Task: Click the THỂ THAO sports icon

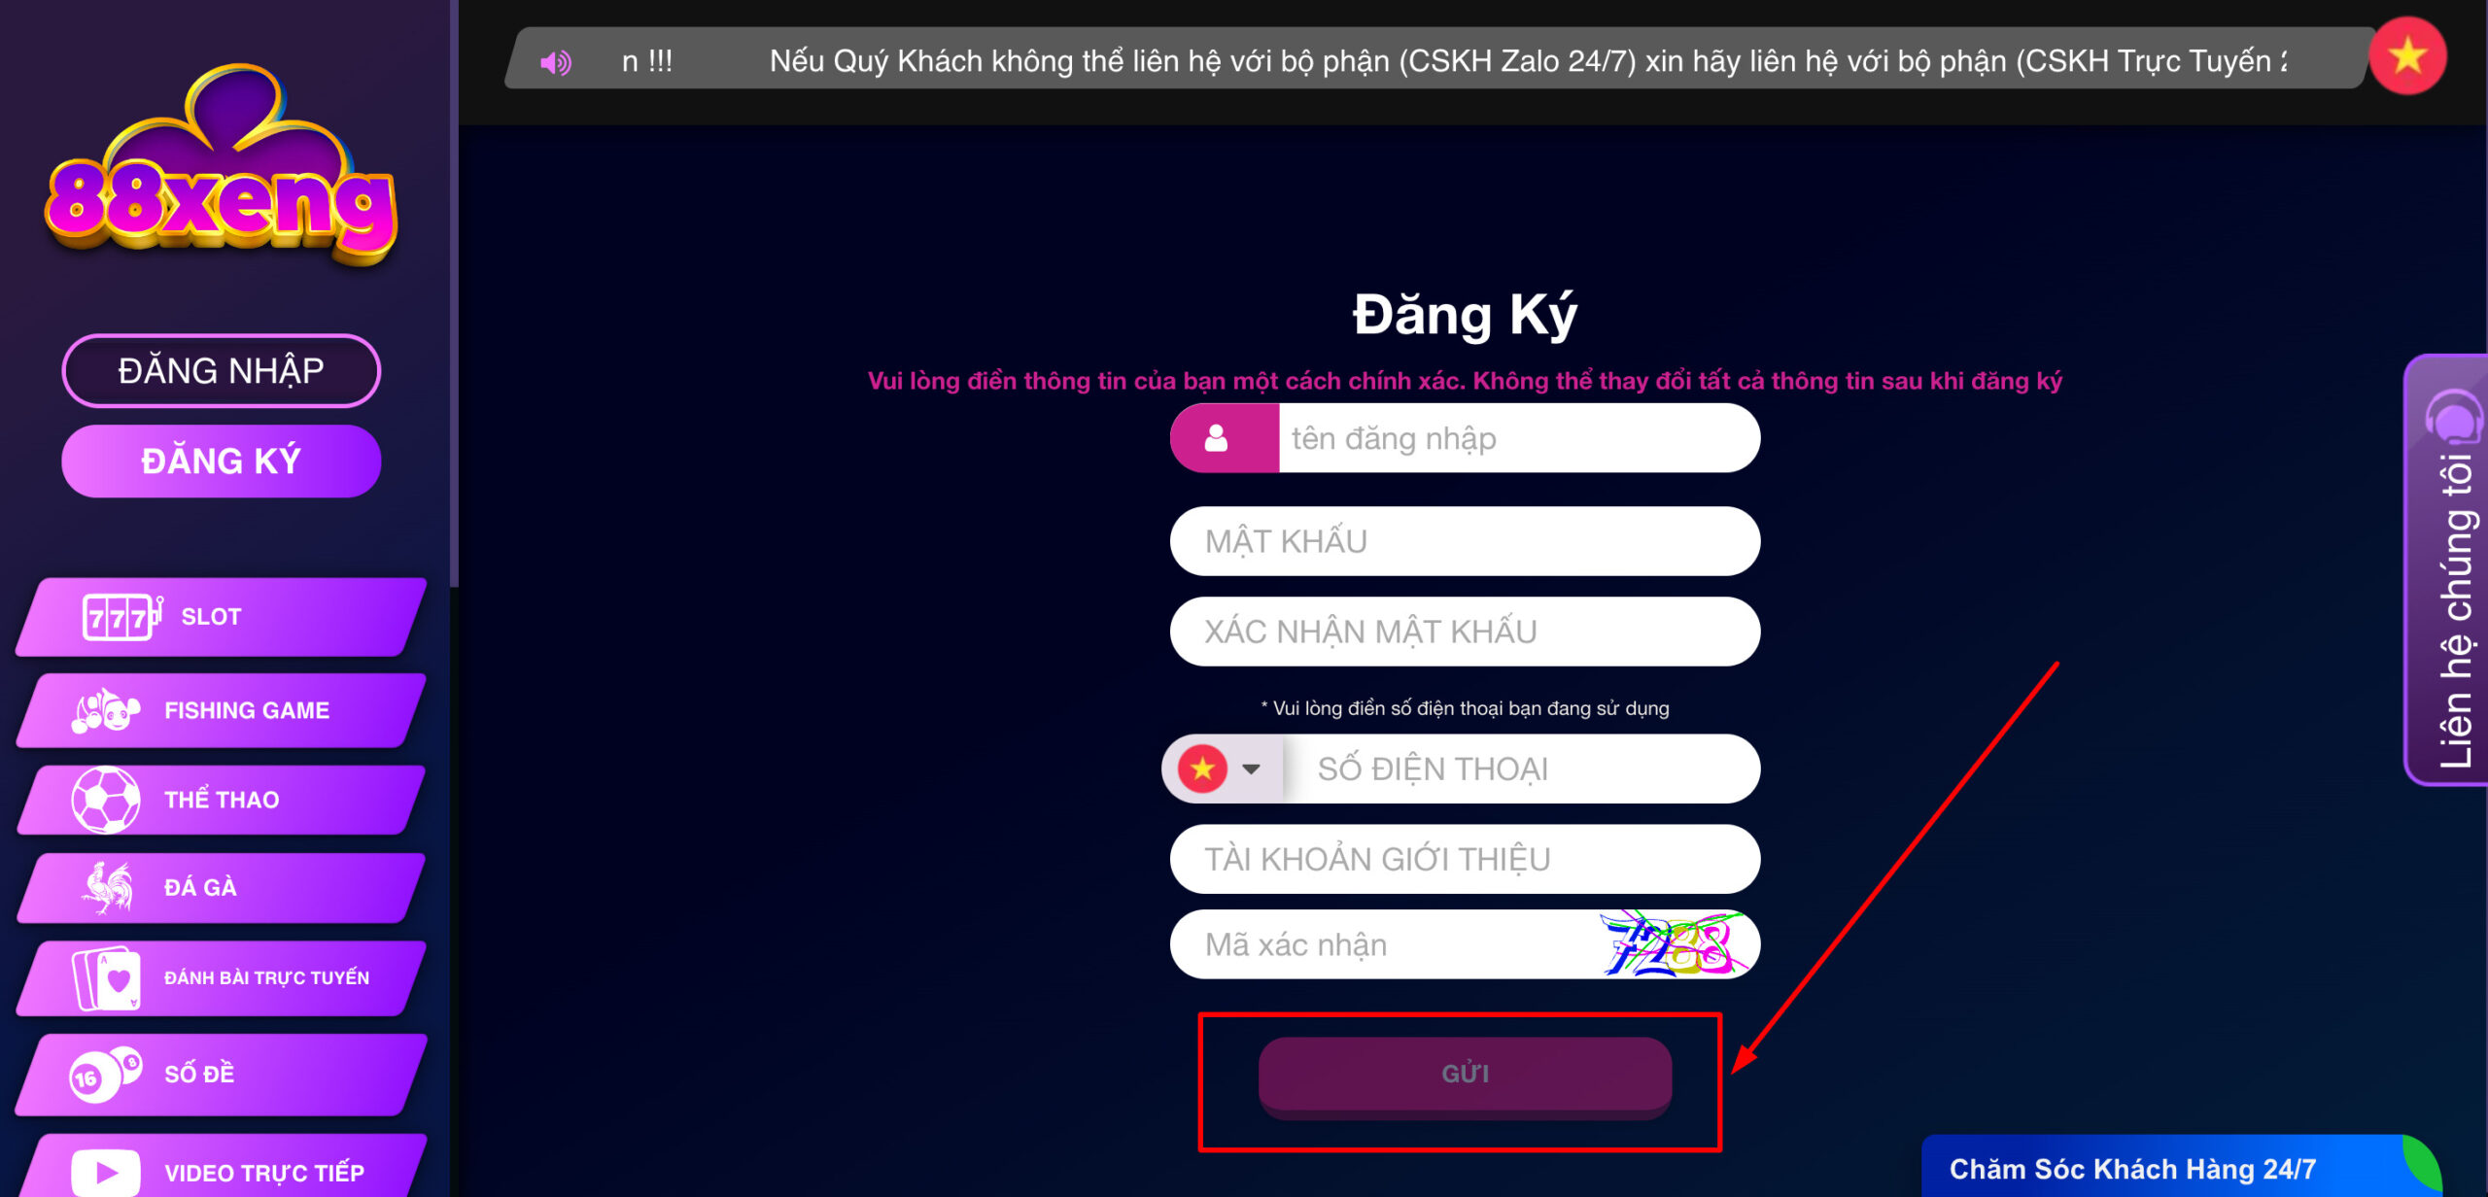Action: pyautogui.click(x=98, y=798)
